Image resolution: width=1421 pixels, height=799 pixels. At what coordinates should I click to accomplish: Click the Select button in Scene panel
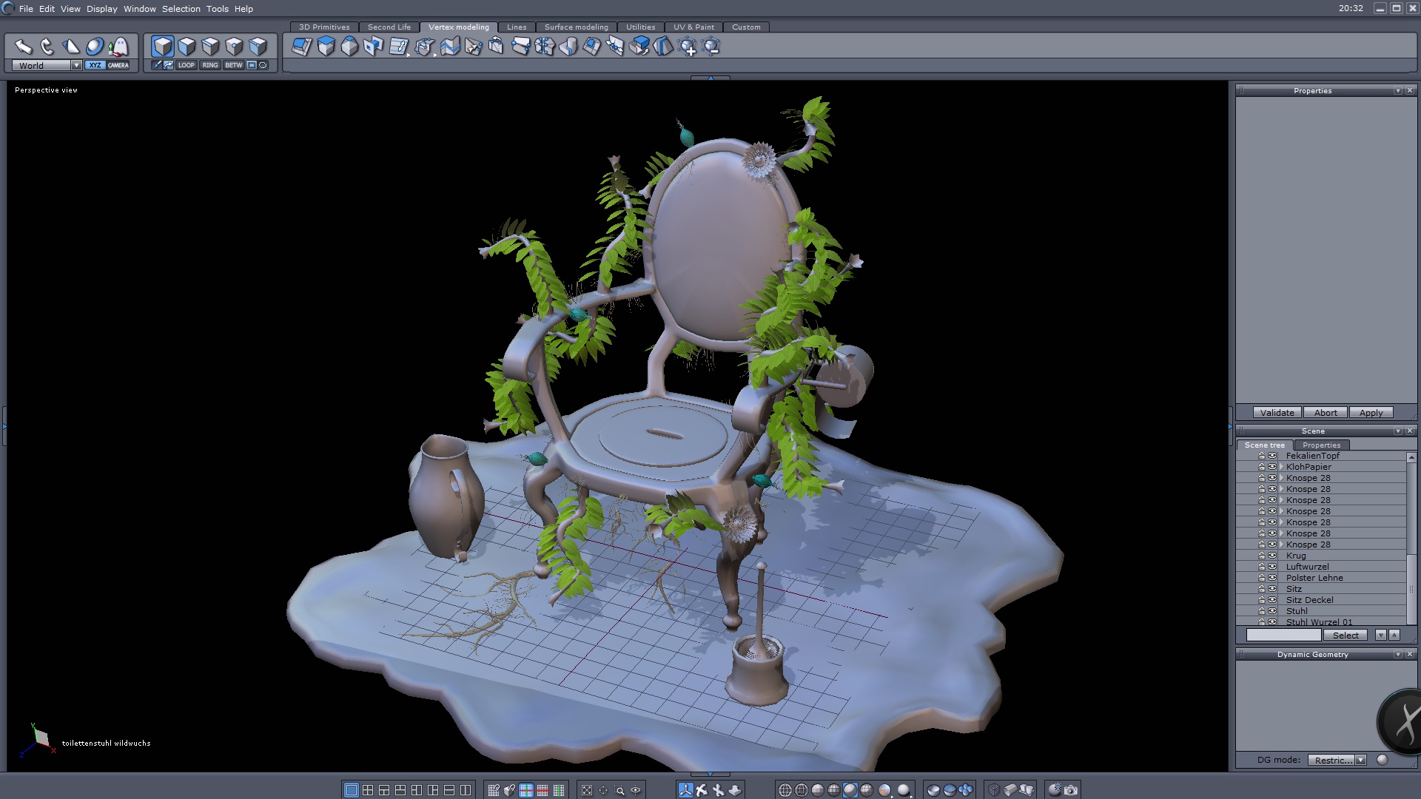1345,636
